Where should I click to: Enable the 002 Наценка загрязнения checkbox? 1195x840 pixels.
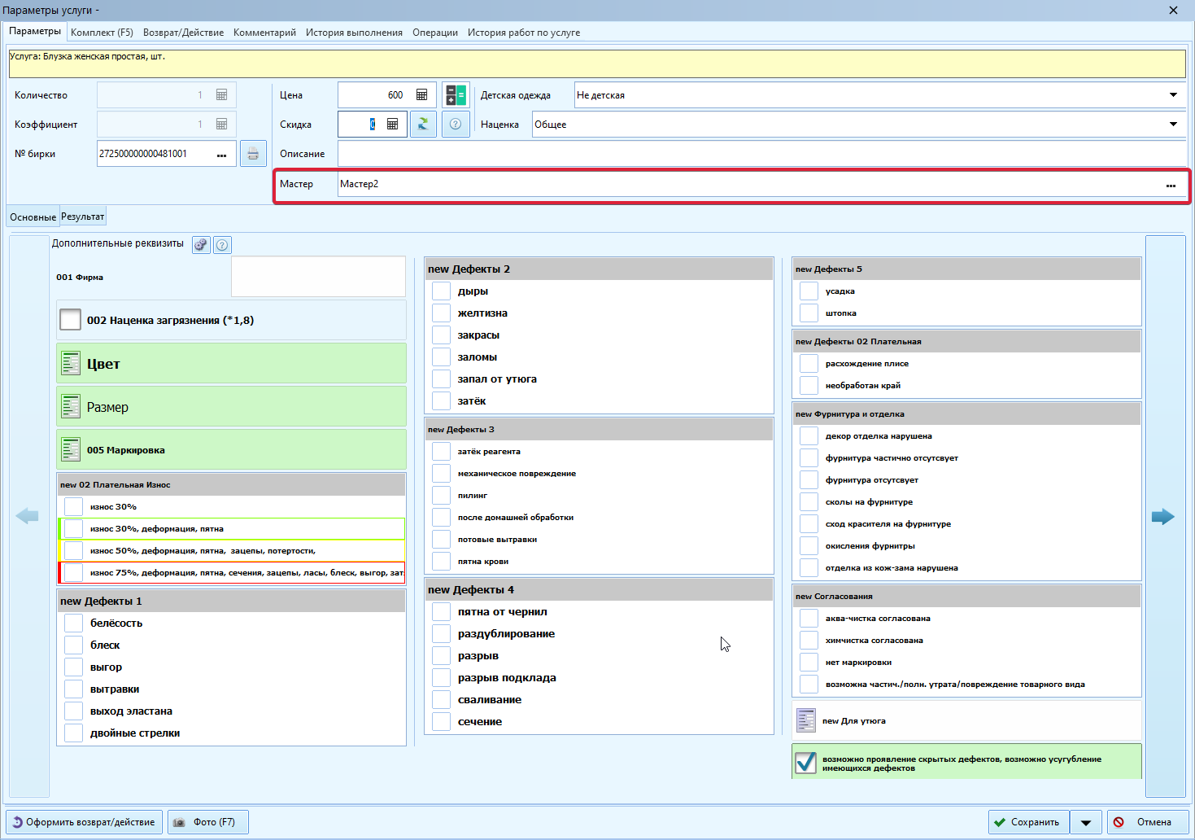tap(70, 320)
